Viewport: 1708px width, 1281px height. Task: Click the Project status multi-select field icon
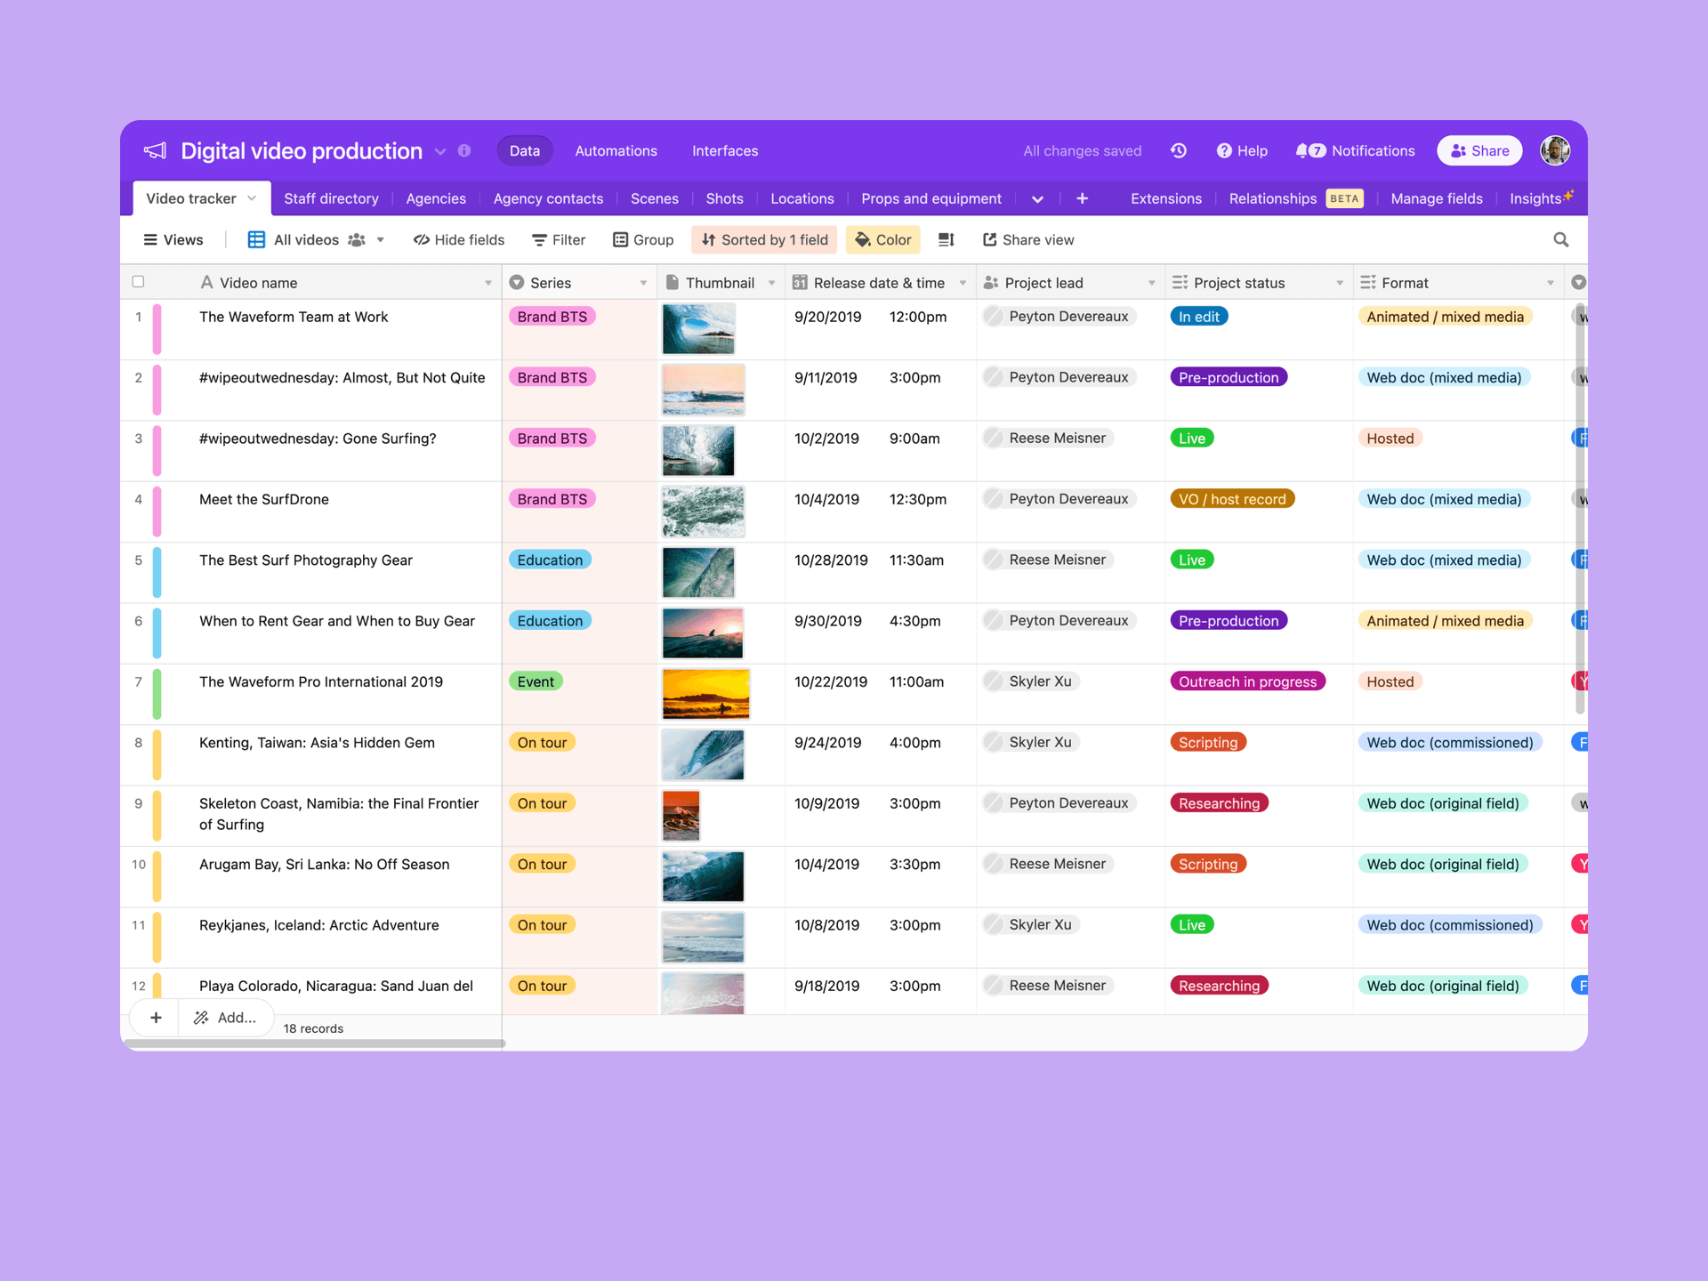(1180, 282)
